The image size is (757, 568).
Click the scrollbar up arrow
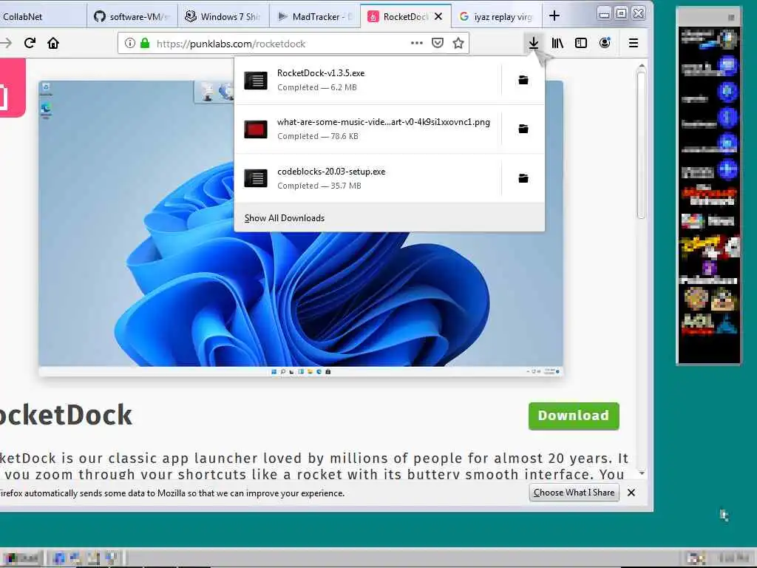point(642,66)
